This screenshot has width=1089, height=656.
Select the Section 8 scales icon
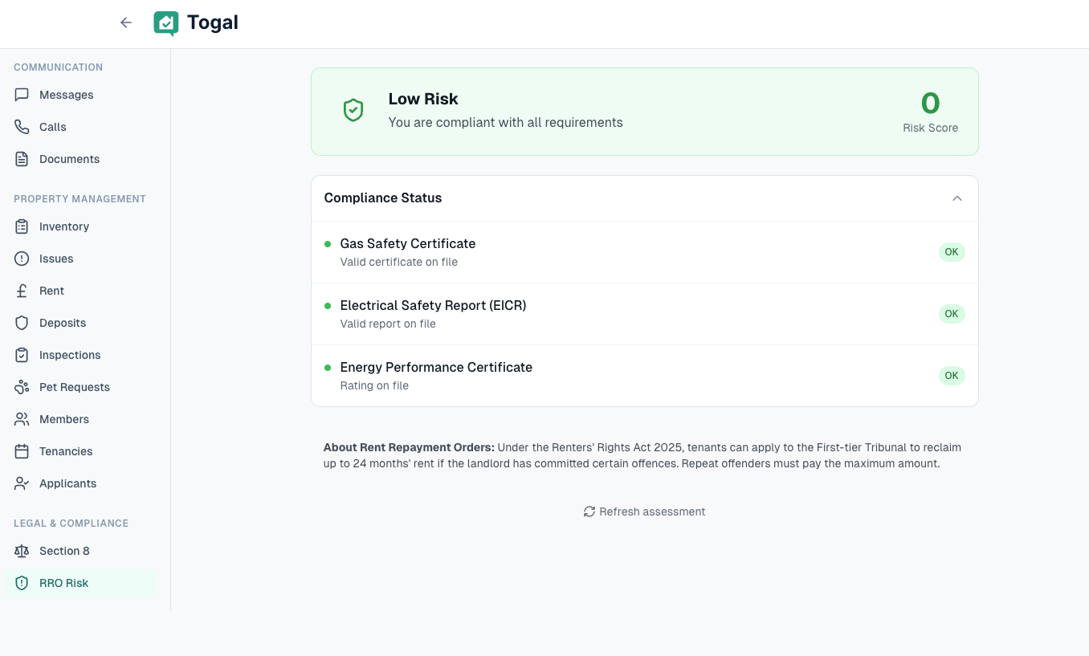click(x=21, y=551)
